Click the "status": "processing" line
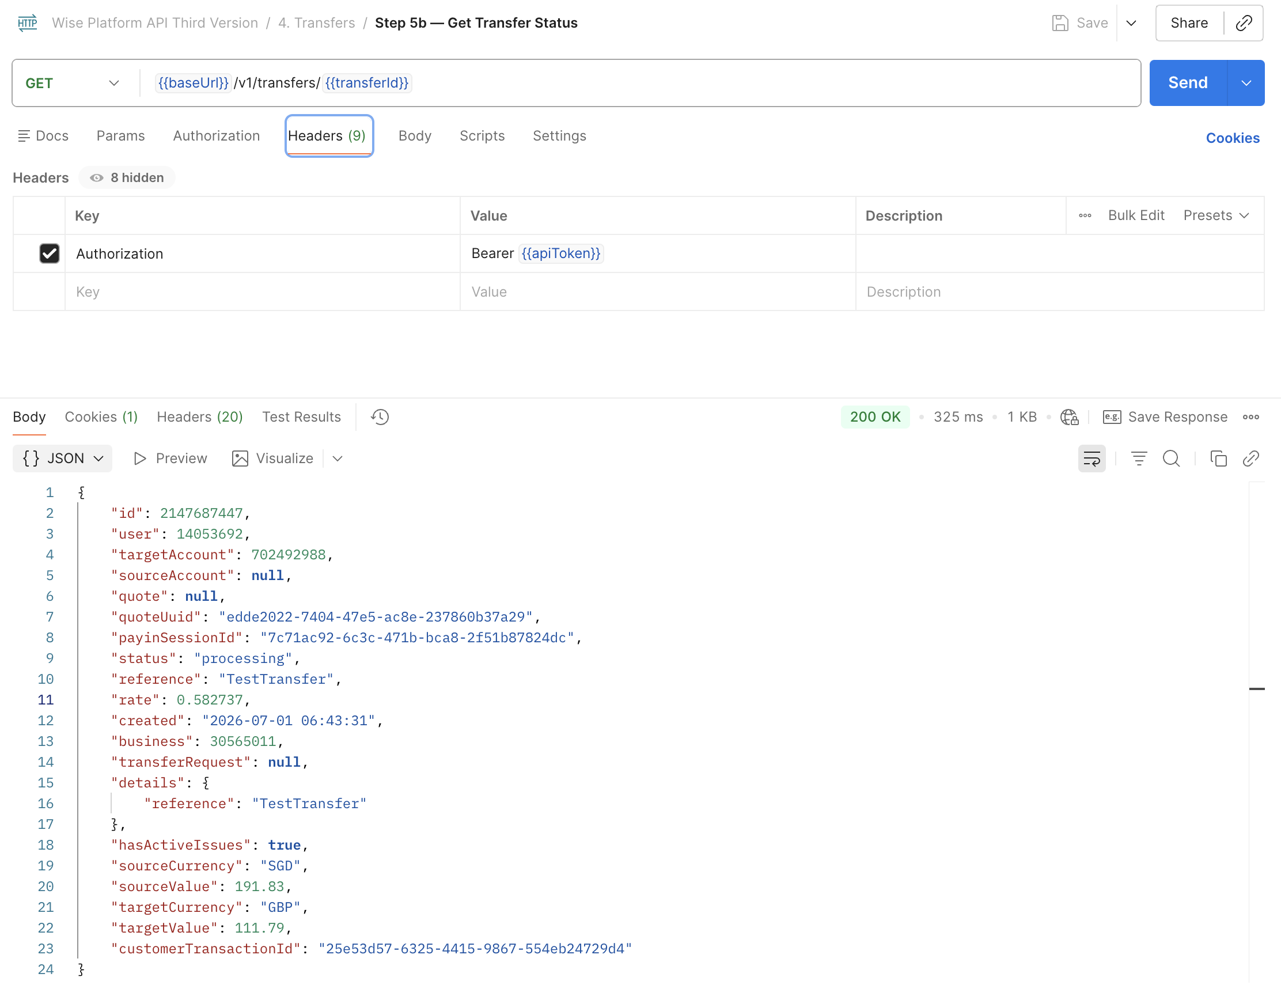This screenshot has width=1281, height=985. pyautogui.click(x=205, y=658)
